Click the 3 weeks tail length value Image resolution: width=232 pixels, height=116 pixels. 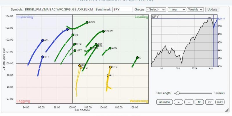[x=219, y=93]
